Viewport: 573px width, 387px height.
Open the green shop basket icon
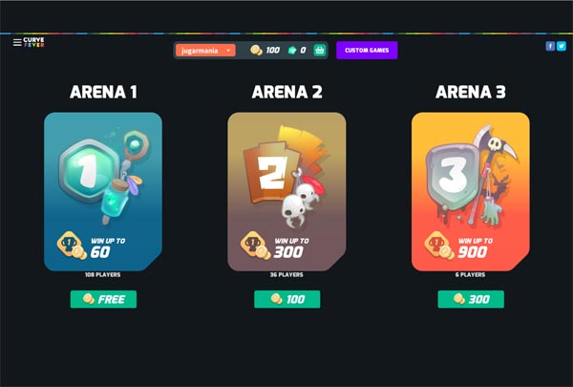[319, 50]
